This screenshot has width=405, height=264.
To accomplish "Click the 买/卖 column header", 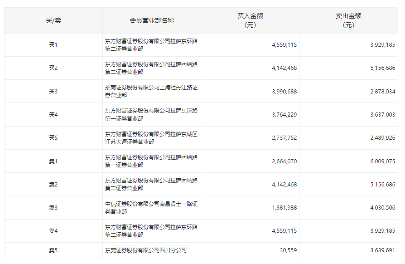I will point(53,20).
